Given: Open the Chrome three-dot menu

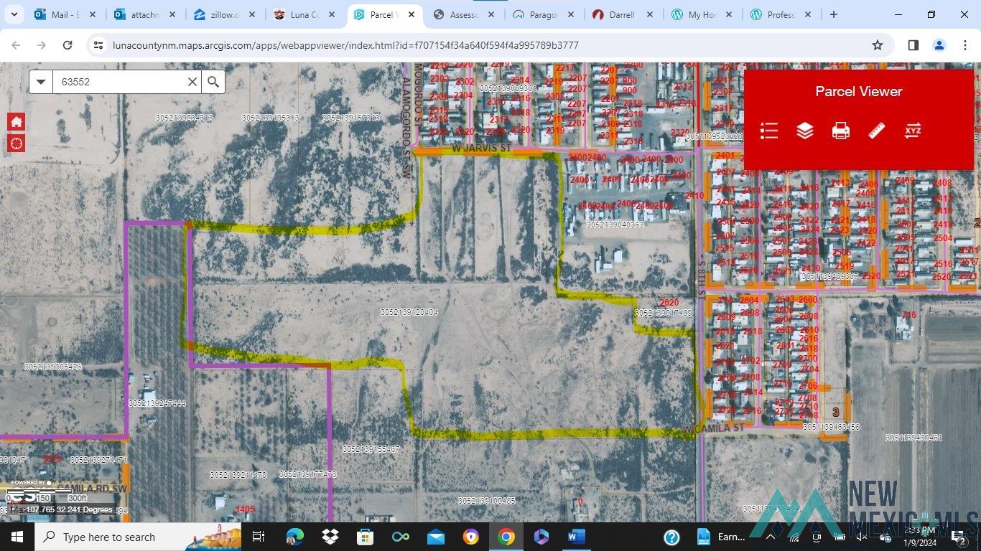Looking at the screenshot, I should point(964,45).
